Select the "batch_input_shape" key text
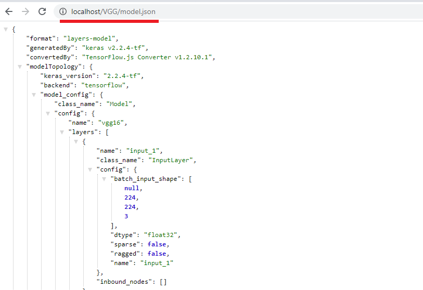 tap(146, 179)
